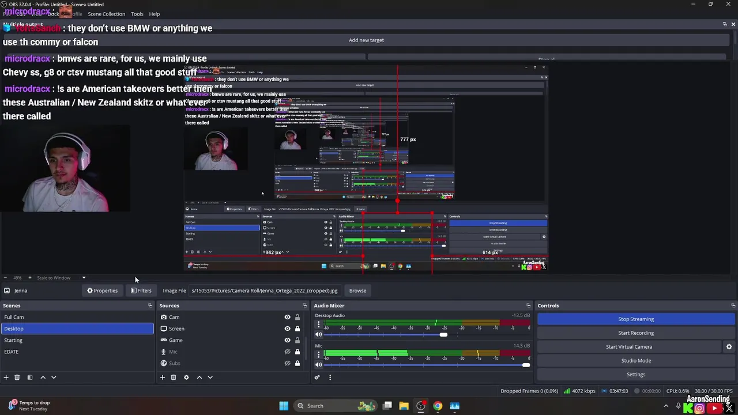
Task: Click the Cam source camera icon
Action: [x=164, y=317]
